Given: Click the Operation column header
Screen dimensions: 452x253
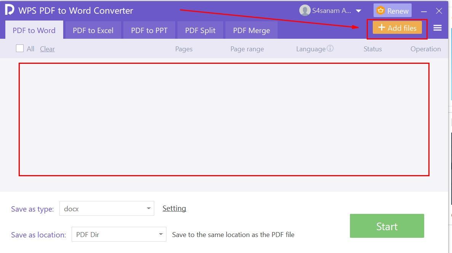Looking at the screenshot, I should [x=425, y=49].
